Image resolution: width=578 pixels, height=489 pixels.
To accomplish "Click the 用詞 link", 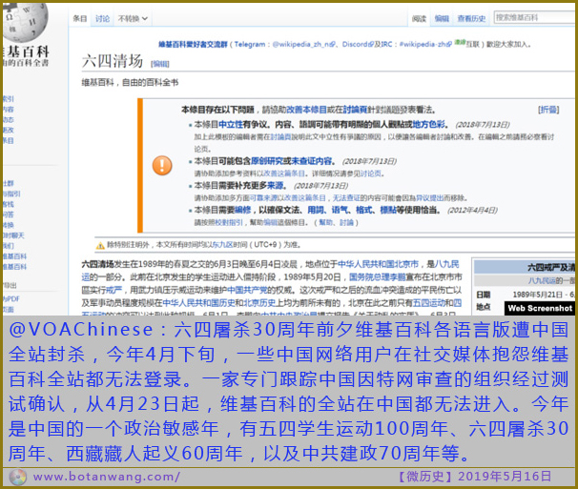I will coord(316,210).
